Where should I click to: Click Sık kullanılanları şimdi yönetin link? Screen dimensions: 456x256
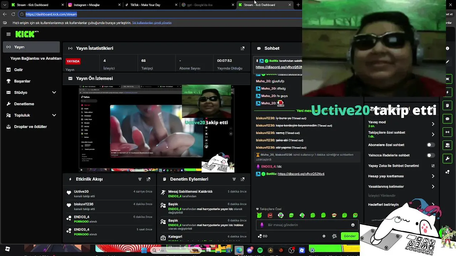point(152,23)
